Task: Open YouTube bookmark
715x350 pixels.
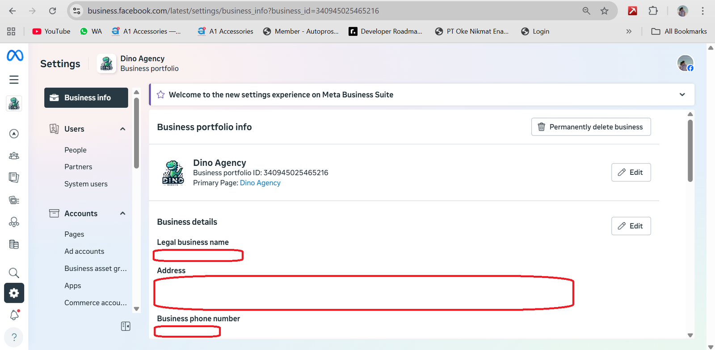Action: click(x=51, y=31)
